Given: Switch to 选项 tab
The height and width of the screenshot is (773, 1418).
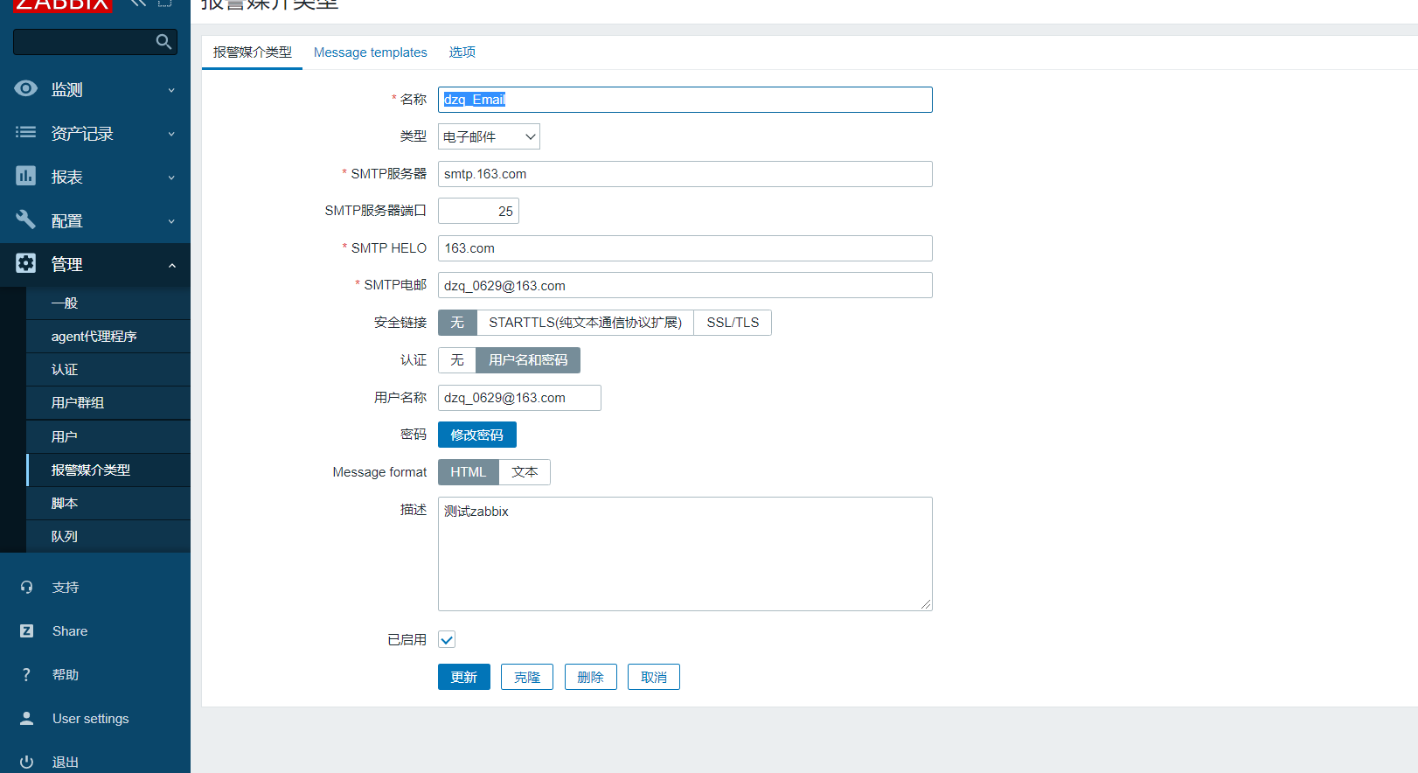Looking at the screenshot, I should tap(462, 52).
